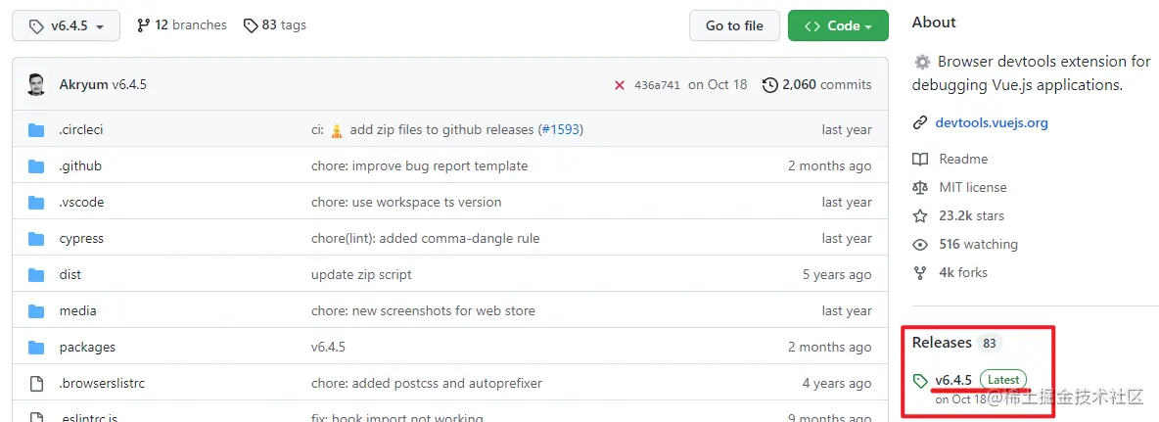
Task: Expand the green Code download dropdown
Action: 838,26
